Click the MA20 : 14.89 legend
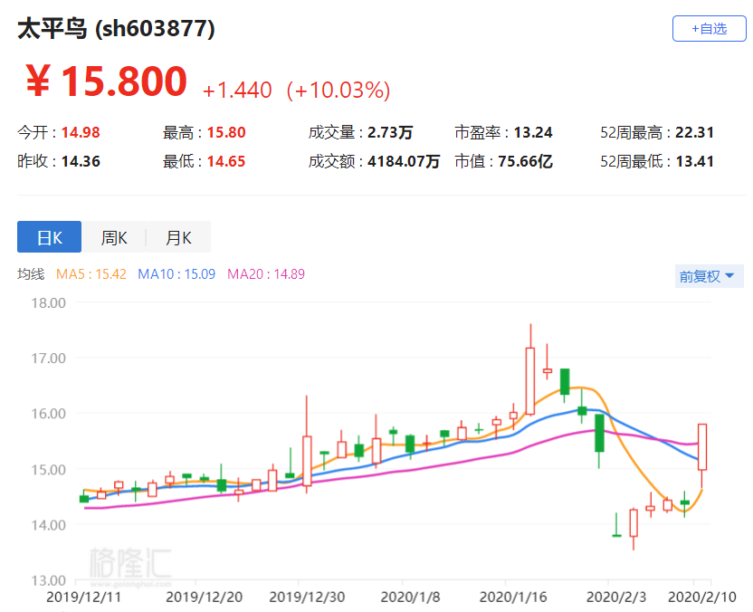753x612 pixels. [265, 274]
